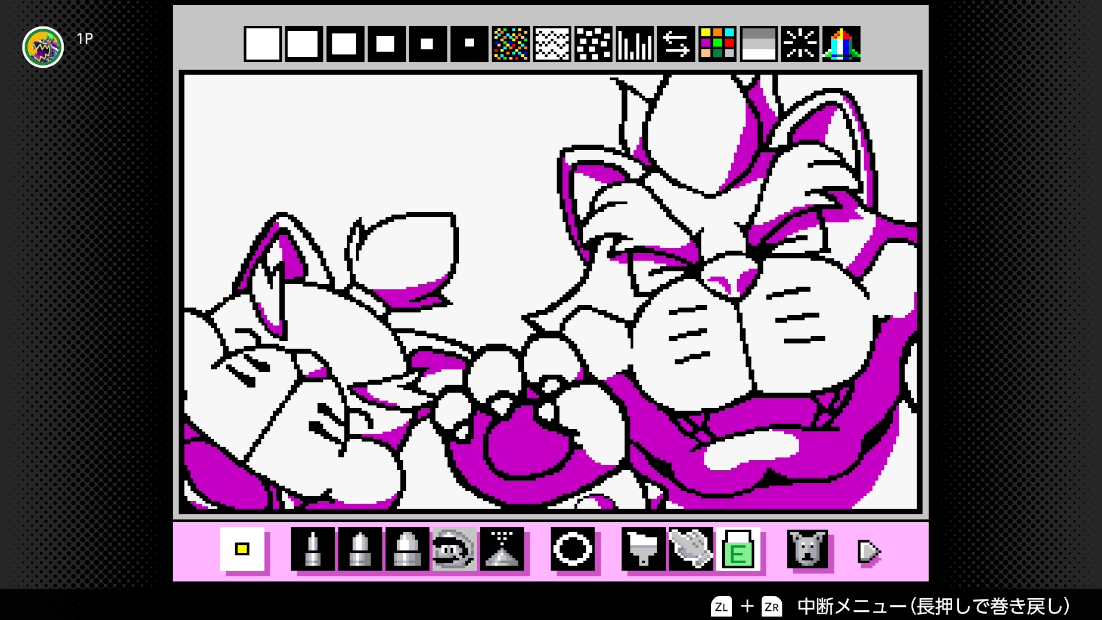Choose the vertical bars wipe effect

click(x=635, y=44)
